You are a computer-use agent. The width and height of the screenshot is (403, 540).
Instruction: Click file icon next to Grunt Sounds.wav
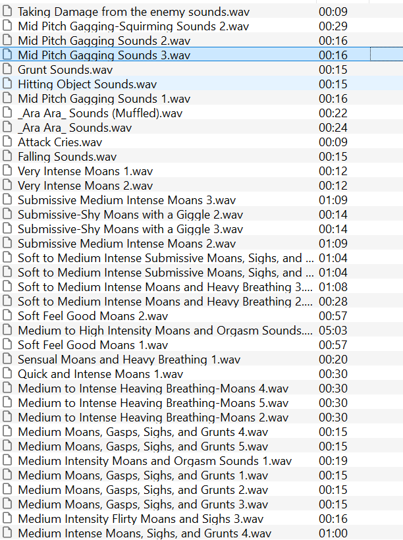pyautogui.click(x=7, y=69)
